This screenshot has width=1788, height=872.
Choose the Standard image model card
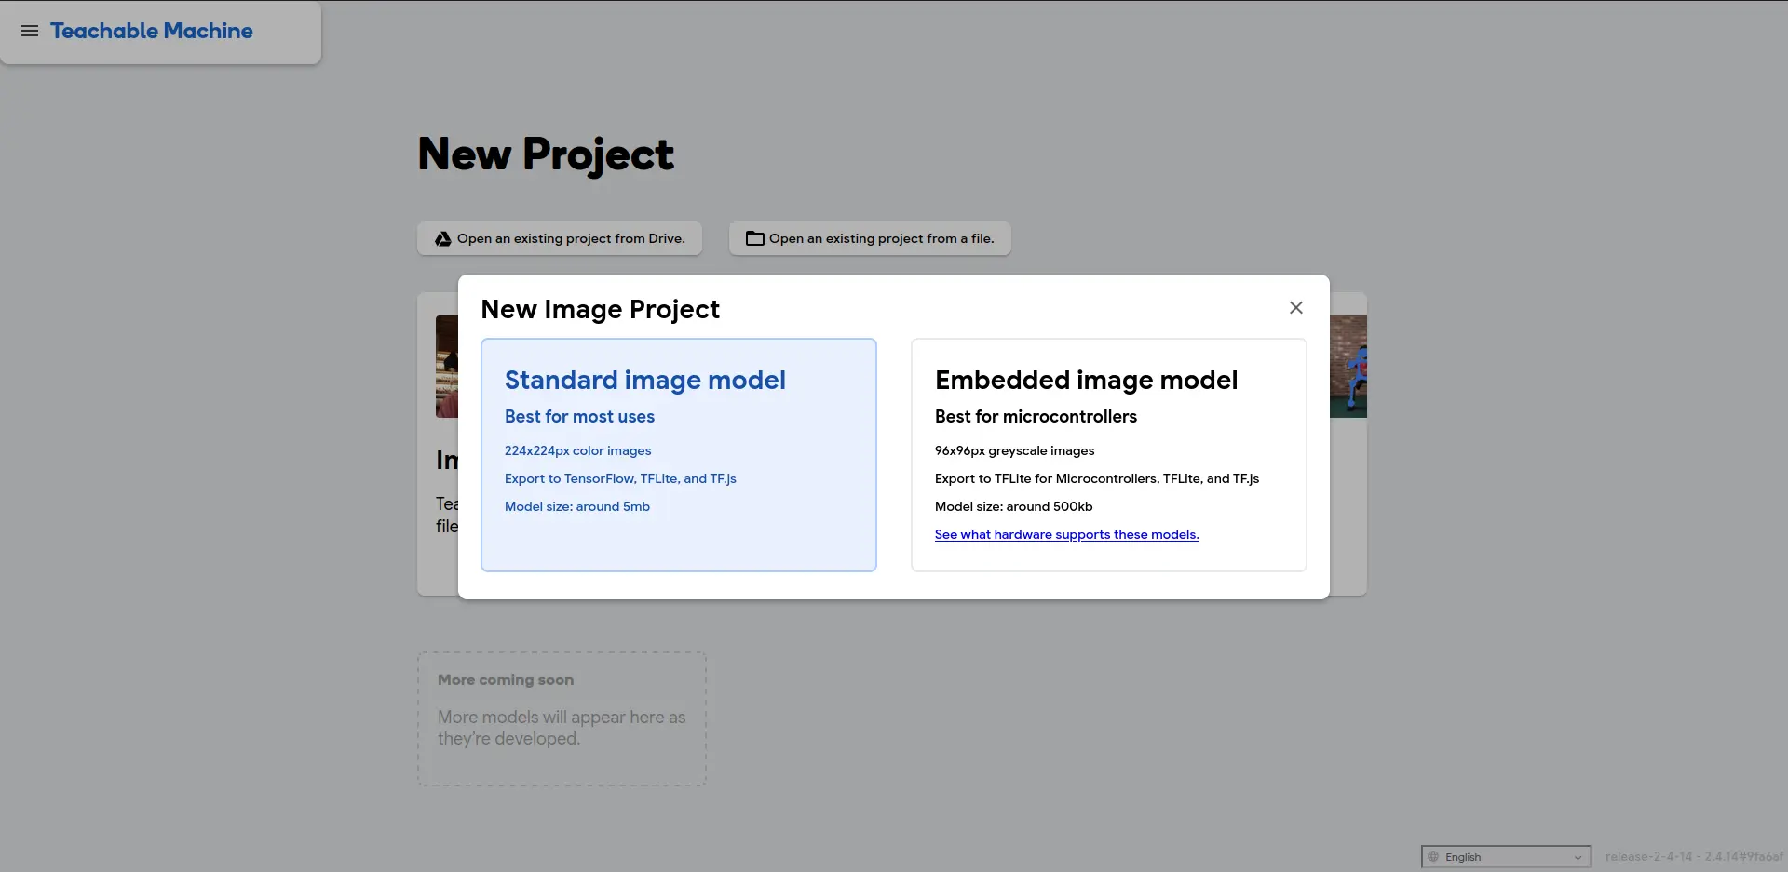point(679,455)
